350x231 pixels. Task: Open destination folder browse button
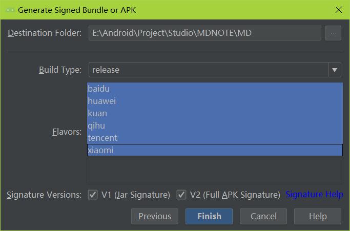click(333, 33)
